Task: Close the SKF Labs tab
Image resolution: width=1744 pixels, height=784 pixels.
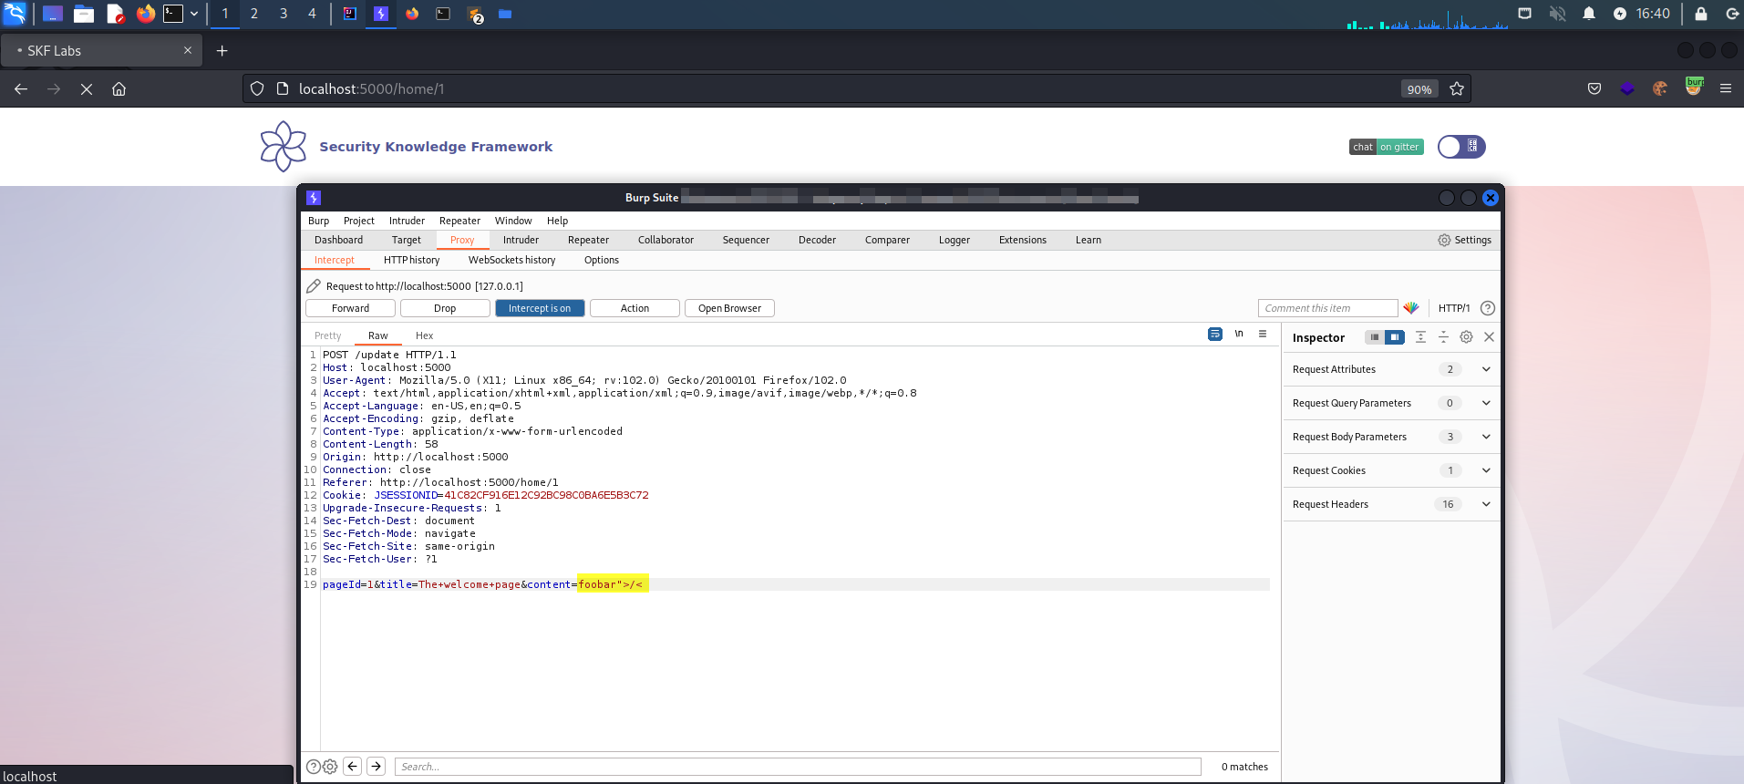Action: (x=188, y=50)
